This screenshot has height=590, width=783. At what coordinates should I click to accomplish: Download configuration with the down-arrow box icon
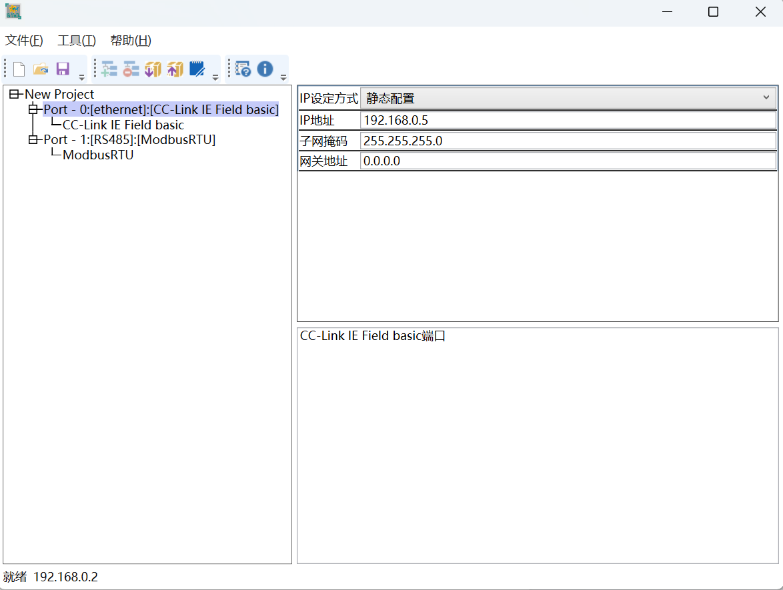[153, 69]
